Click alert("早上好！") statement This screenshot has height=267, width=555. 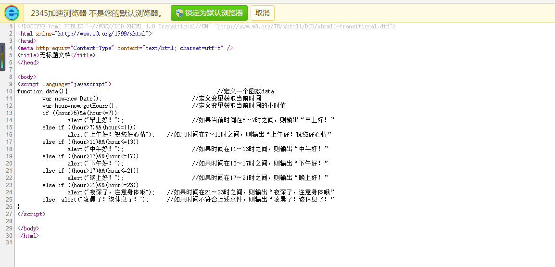point(96,120)
